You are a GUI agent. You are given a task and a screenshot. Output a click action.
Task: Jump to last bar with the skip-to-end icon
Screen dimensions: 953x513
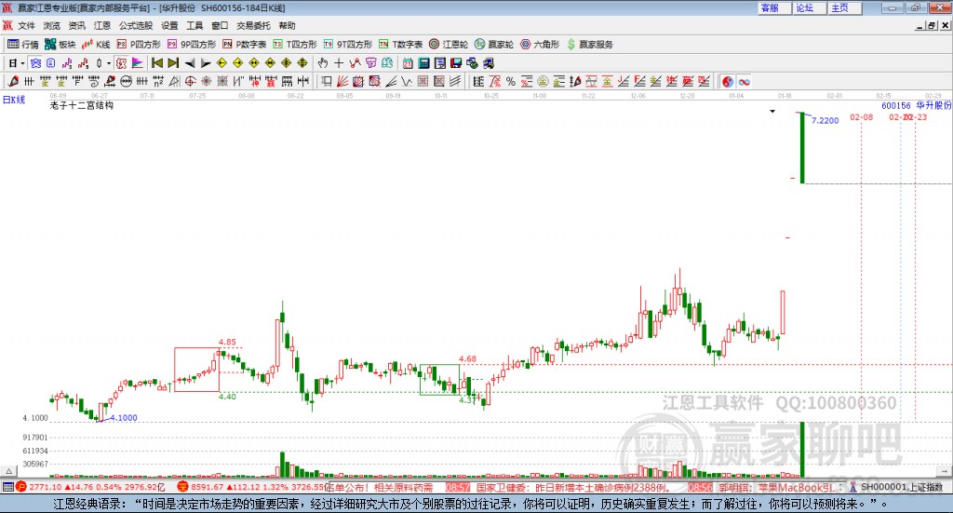tap(173, 63)
